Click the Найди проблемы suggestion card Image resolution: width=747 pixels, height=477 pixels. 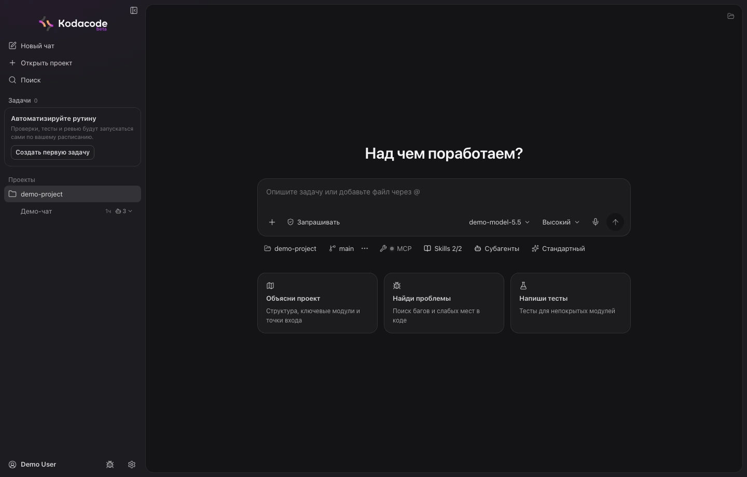click(x=444, y=303)
